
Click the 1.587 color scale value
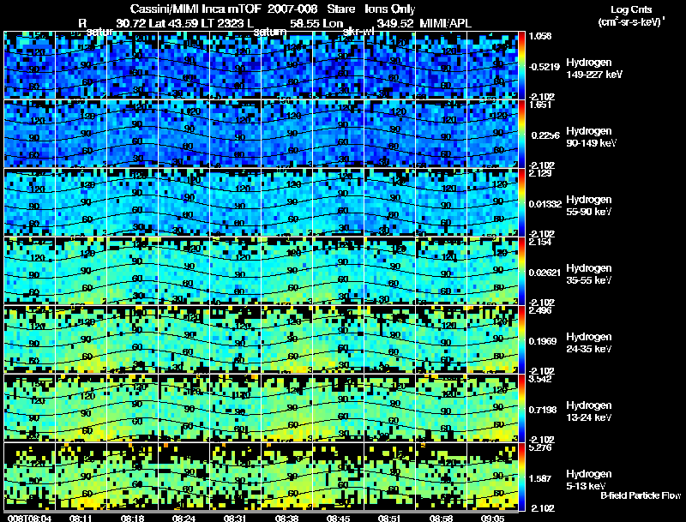[540, 479]
